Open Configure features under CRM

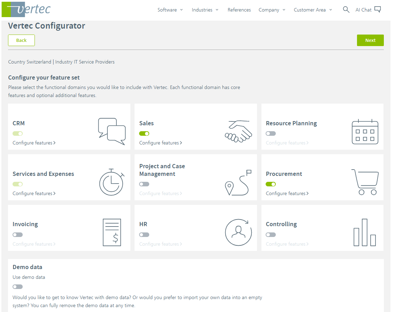(34, 143)
